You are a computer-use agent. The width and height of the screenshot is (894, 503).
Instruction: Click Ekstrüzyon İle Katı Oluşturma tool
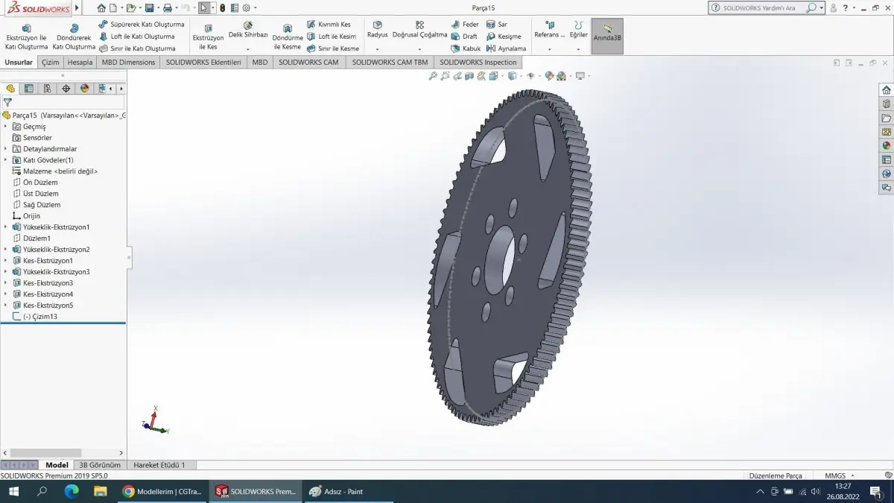[x=26, y=37]
